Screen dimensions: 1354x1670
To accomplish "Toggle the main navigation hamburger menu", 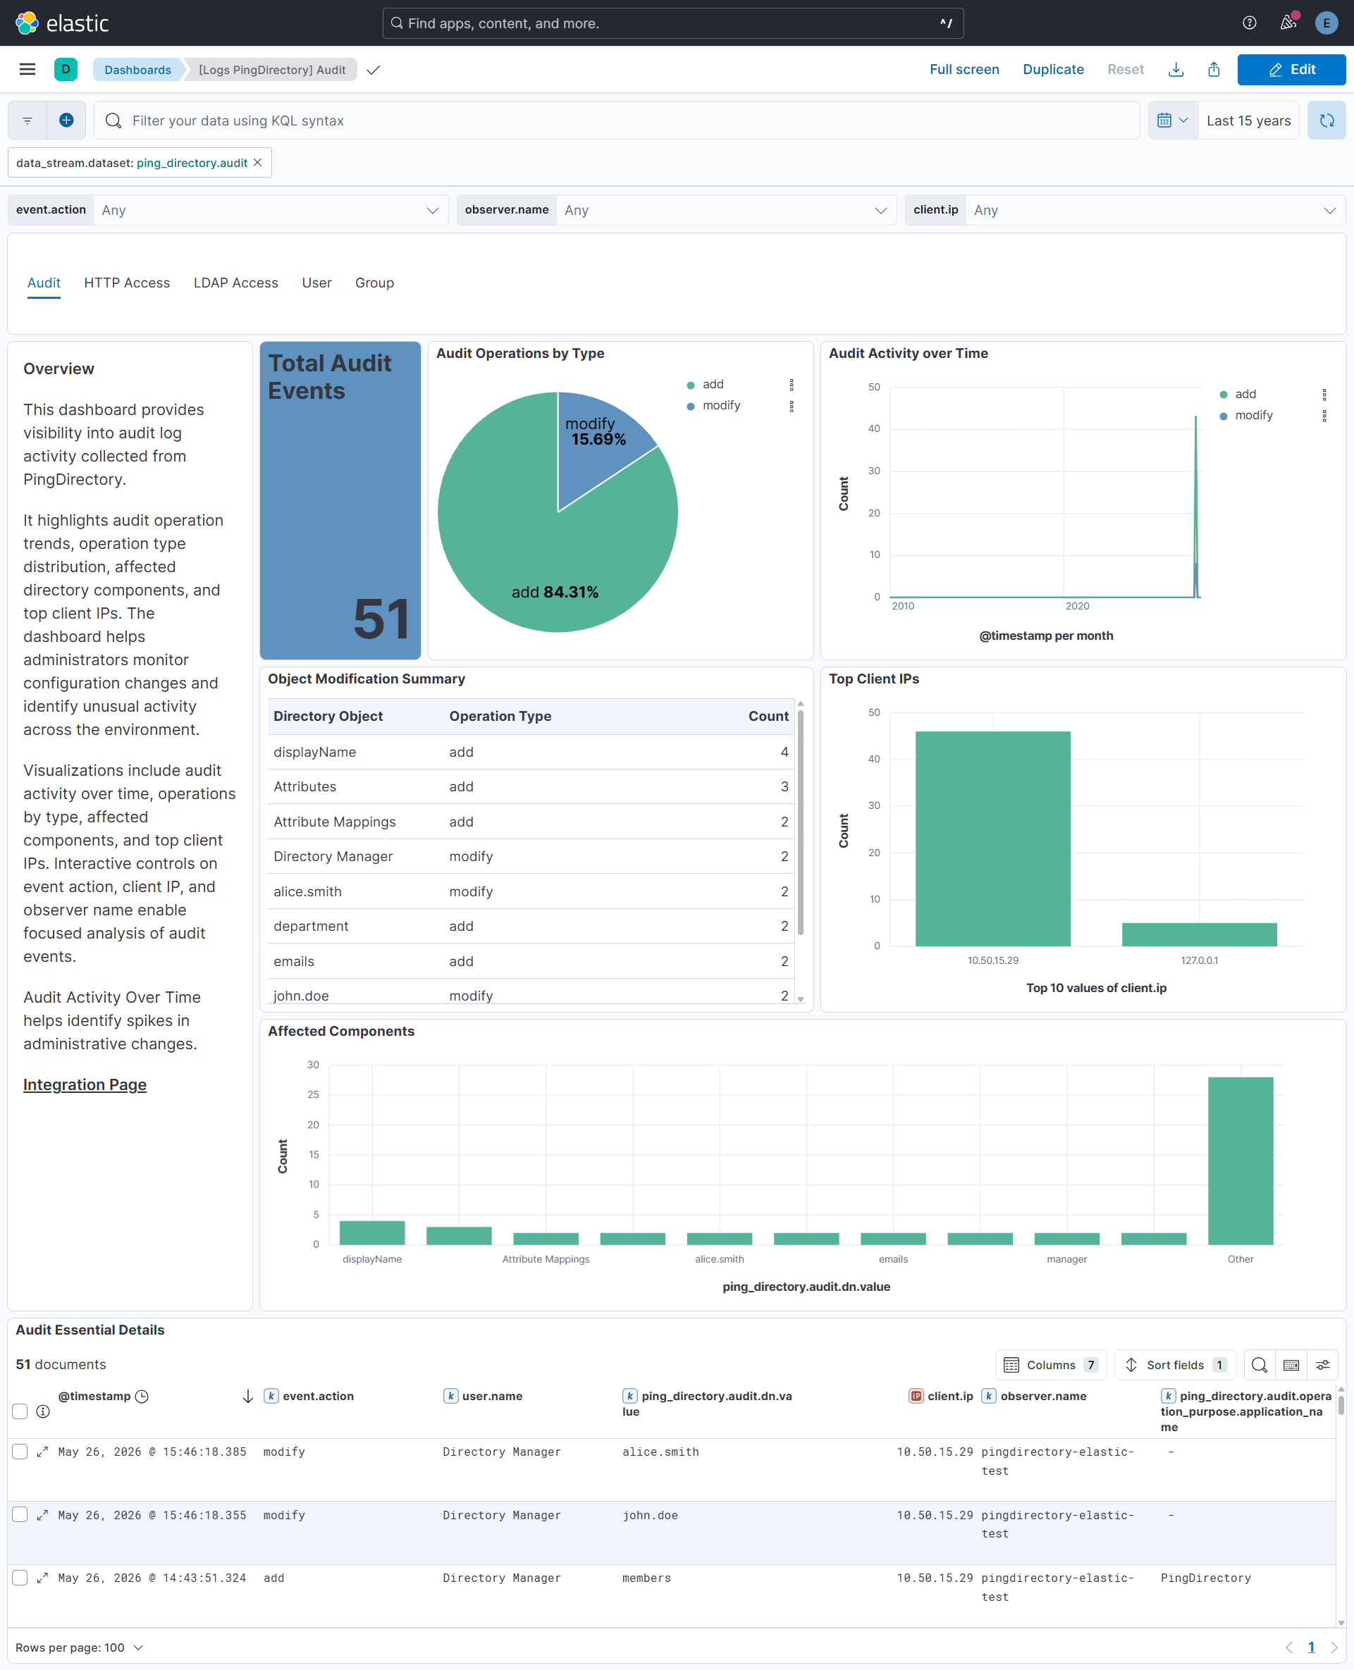I will pos(27,69).
